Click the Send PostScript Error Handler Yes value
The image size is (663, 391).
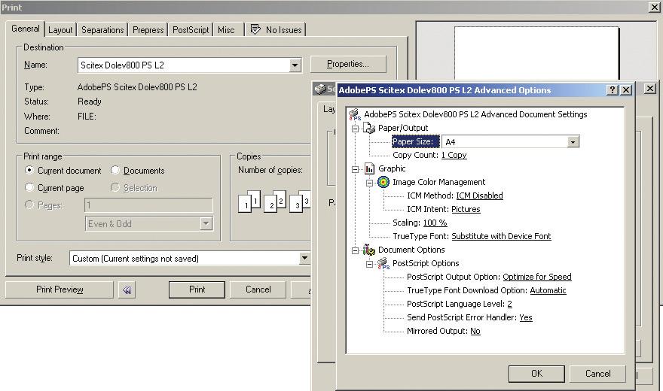[x=526, y=317]
